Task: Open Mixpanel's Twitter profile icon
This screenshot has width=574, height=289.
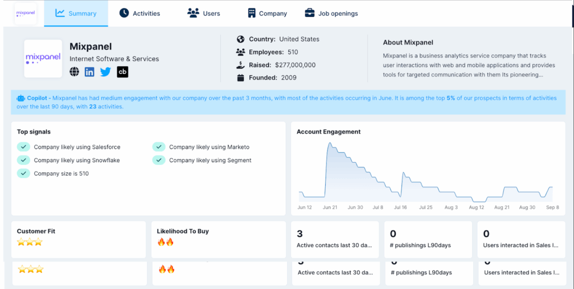Action: tap(105, 72)
